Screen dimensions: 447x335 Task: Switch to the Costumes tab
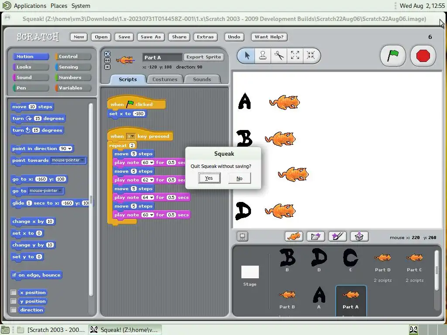click(165, 79)
